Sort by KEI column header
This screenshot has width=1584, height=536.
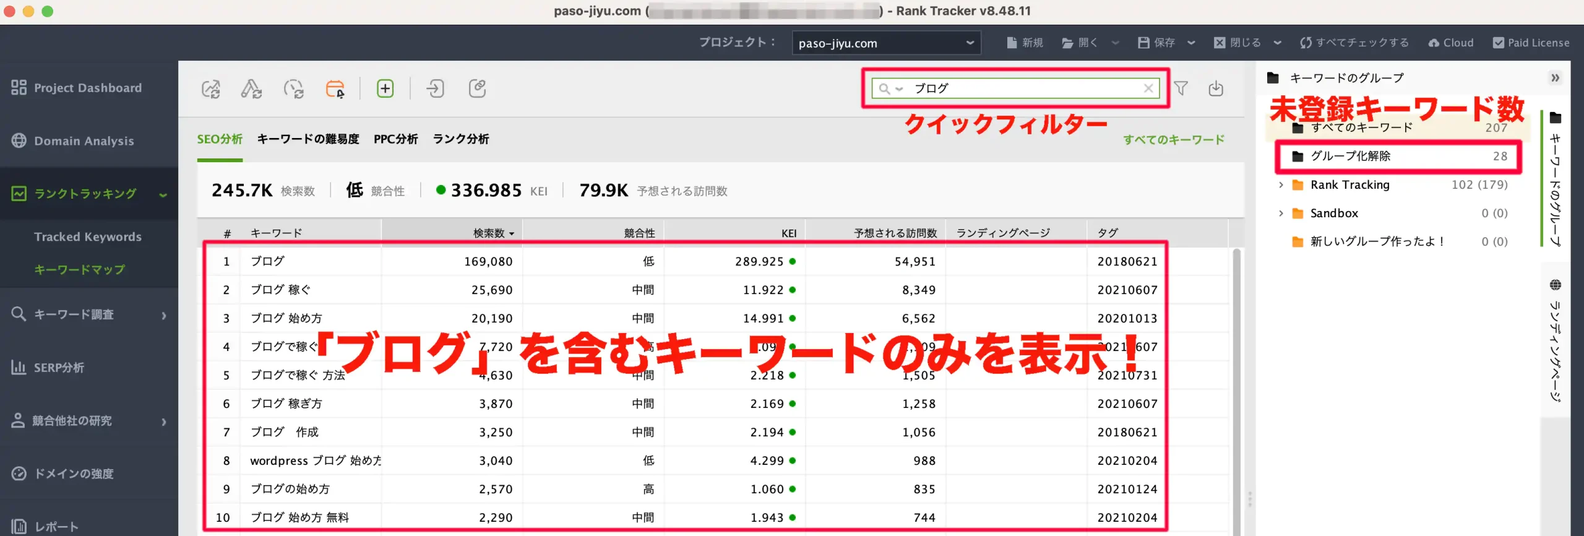(x=734, y=233)
